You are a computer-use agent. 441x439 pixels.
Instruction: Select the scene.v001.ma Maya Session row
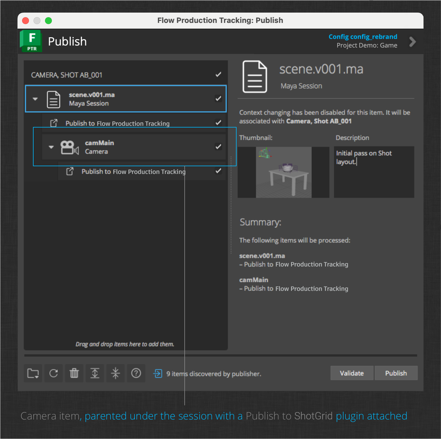(126, 99)
